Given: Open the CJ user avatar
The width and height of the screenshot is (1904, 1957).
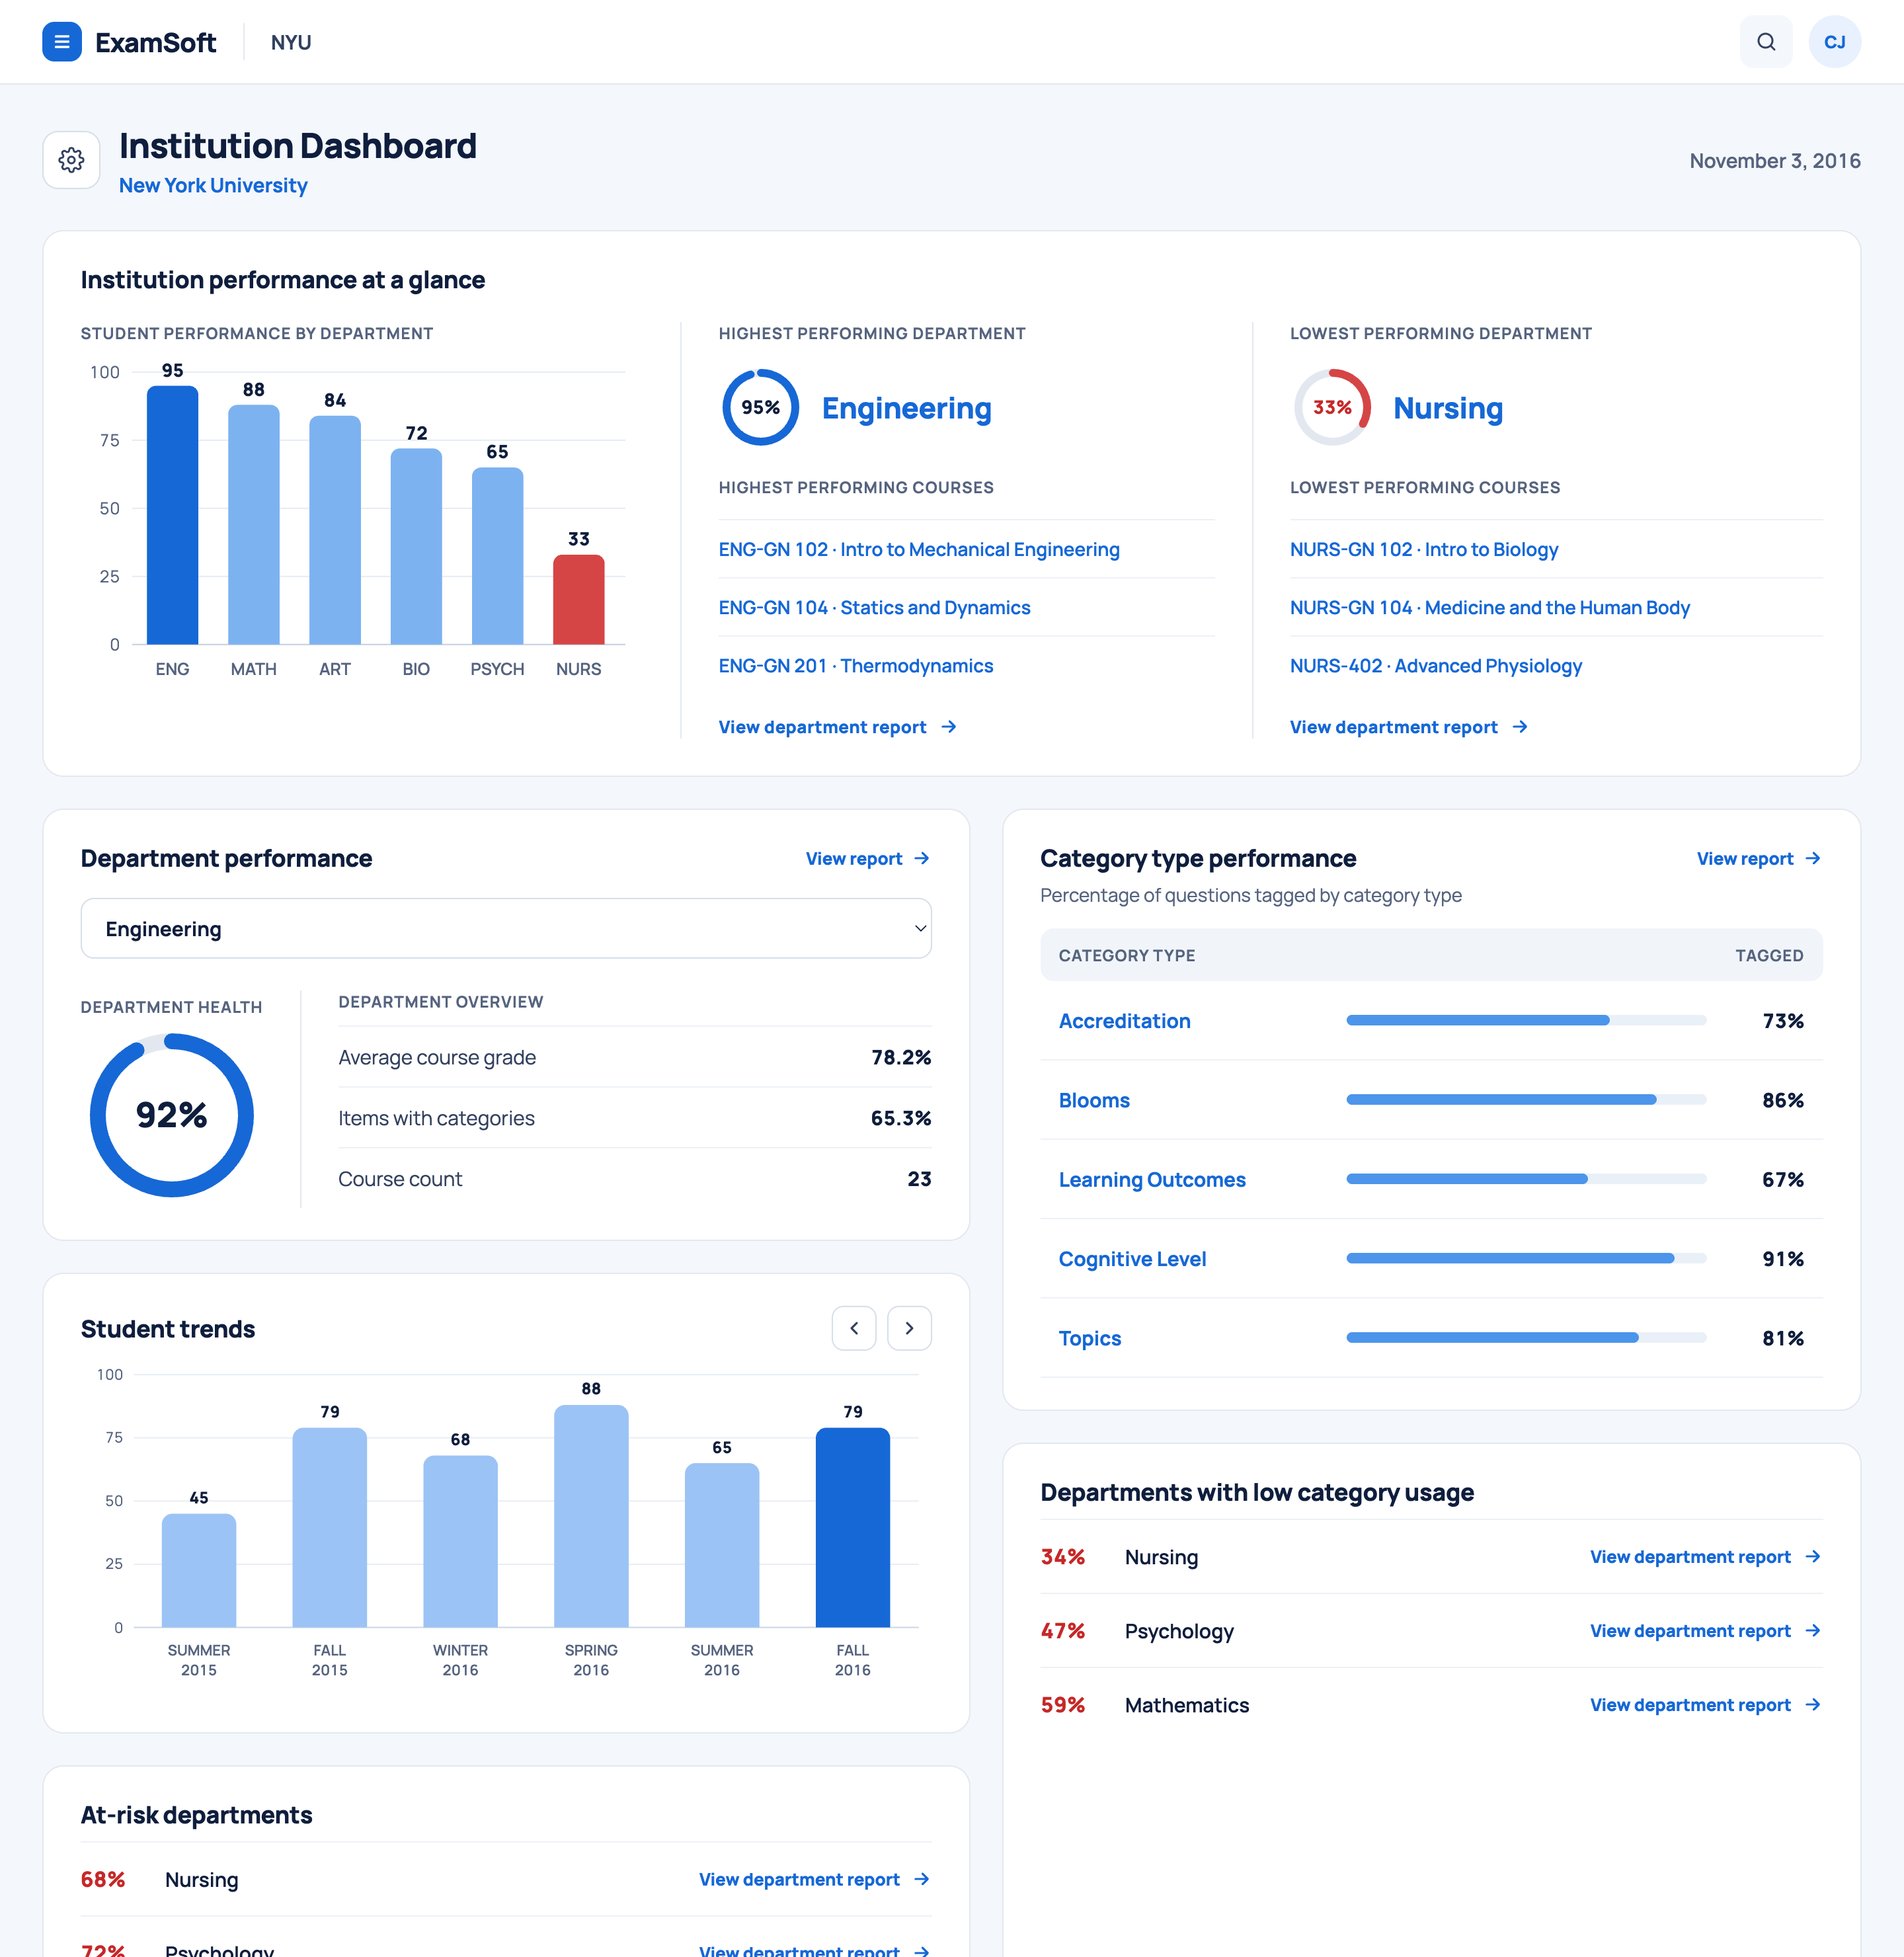Looking at the screenshot, I should point(1834,42).
